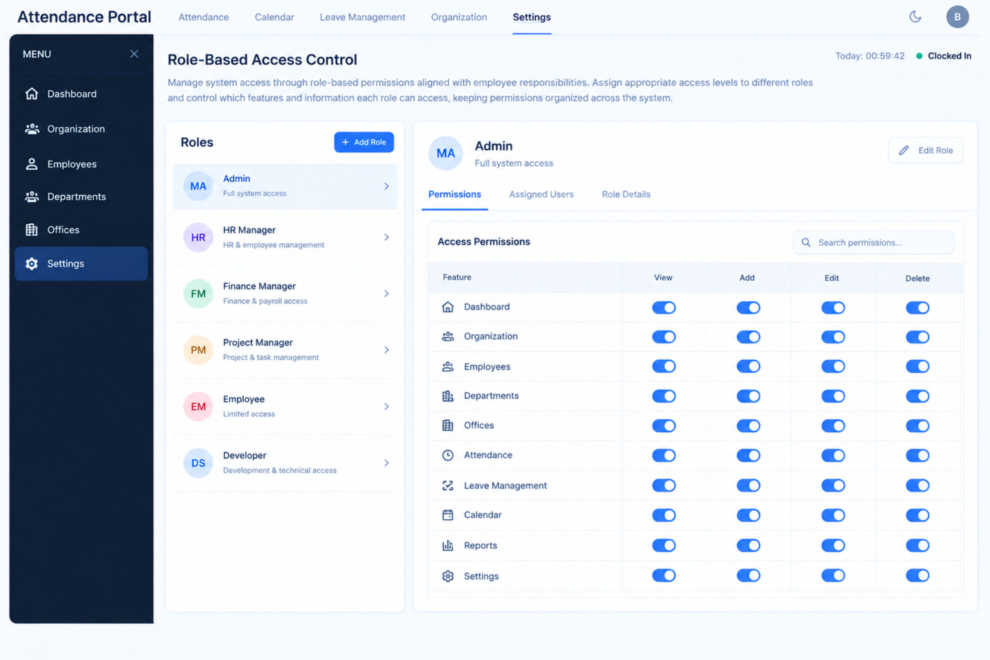
Task: Toggle Calendar View permission switch
Action: (x=663, y=515)
